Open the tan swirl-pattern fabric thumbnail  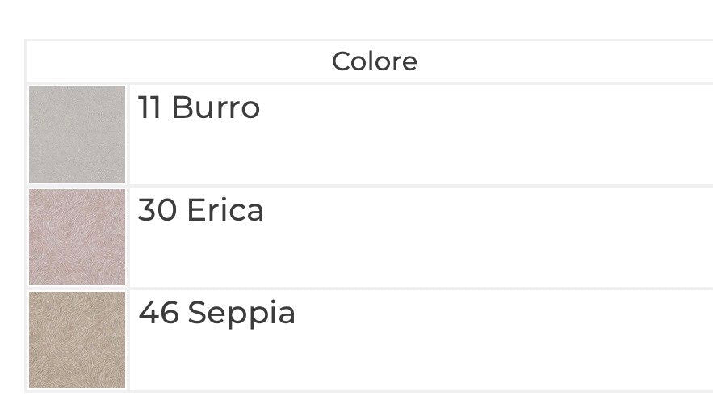(x=78, y=339)
